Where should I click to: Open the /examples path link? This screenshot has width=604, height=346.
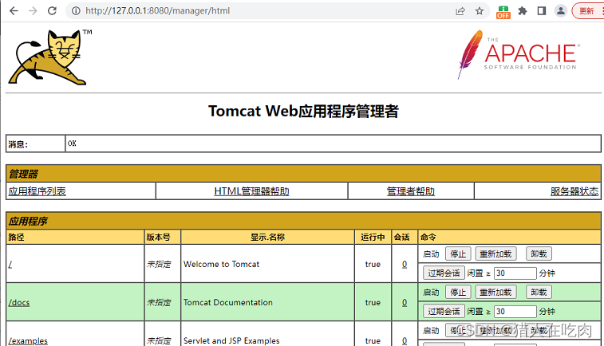(x=28, y=340)
